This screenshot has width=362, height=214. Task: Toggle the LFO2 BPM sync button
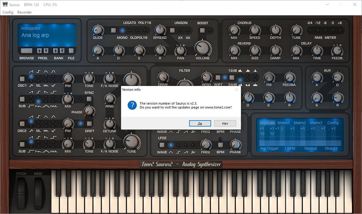[x=220, y=145]
